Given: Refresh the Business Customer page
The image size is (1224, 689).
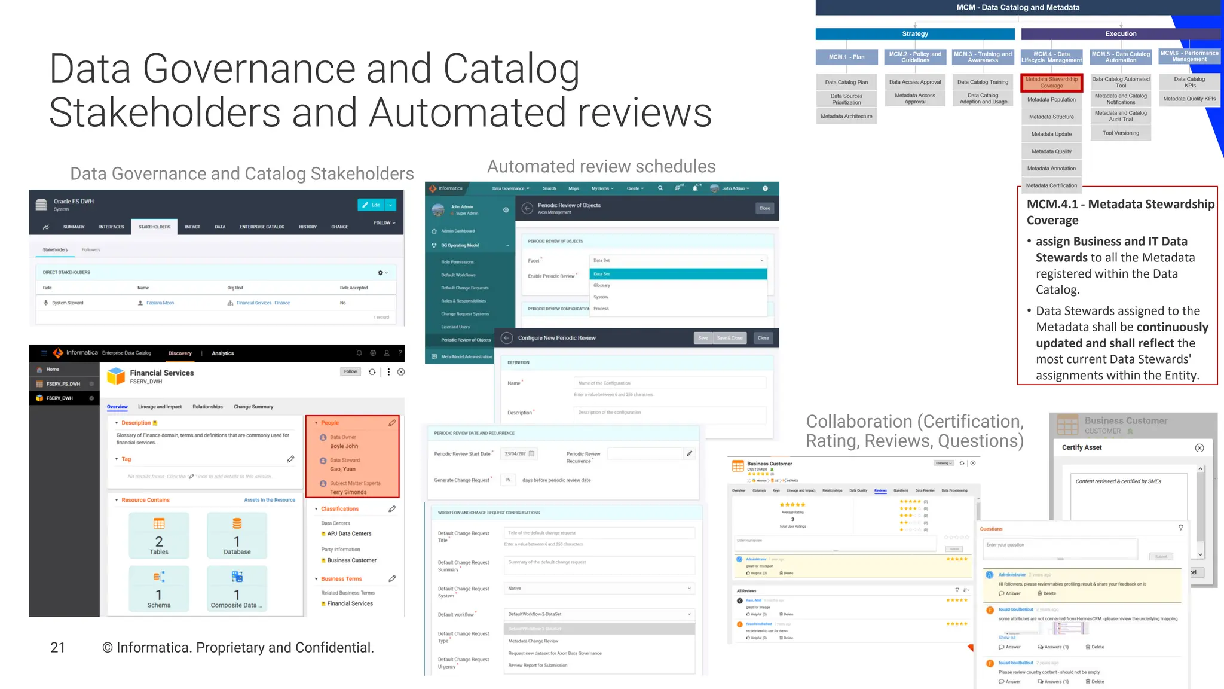Looking at the screenshot, I should coord(962,463).
